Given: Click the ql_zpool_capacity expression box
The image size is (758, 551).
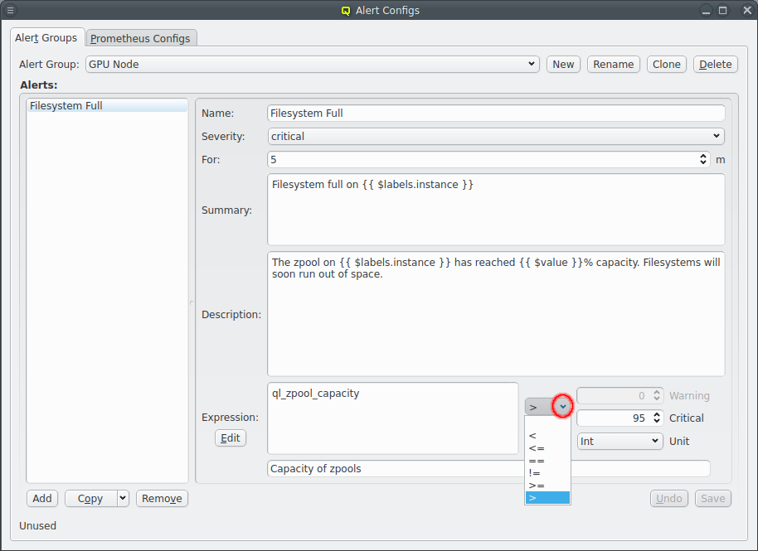Looking at the screenshot, I should (392, 418).
